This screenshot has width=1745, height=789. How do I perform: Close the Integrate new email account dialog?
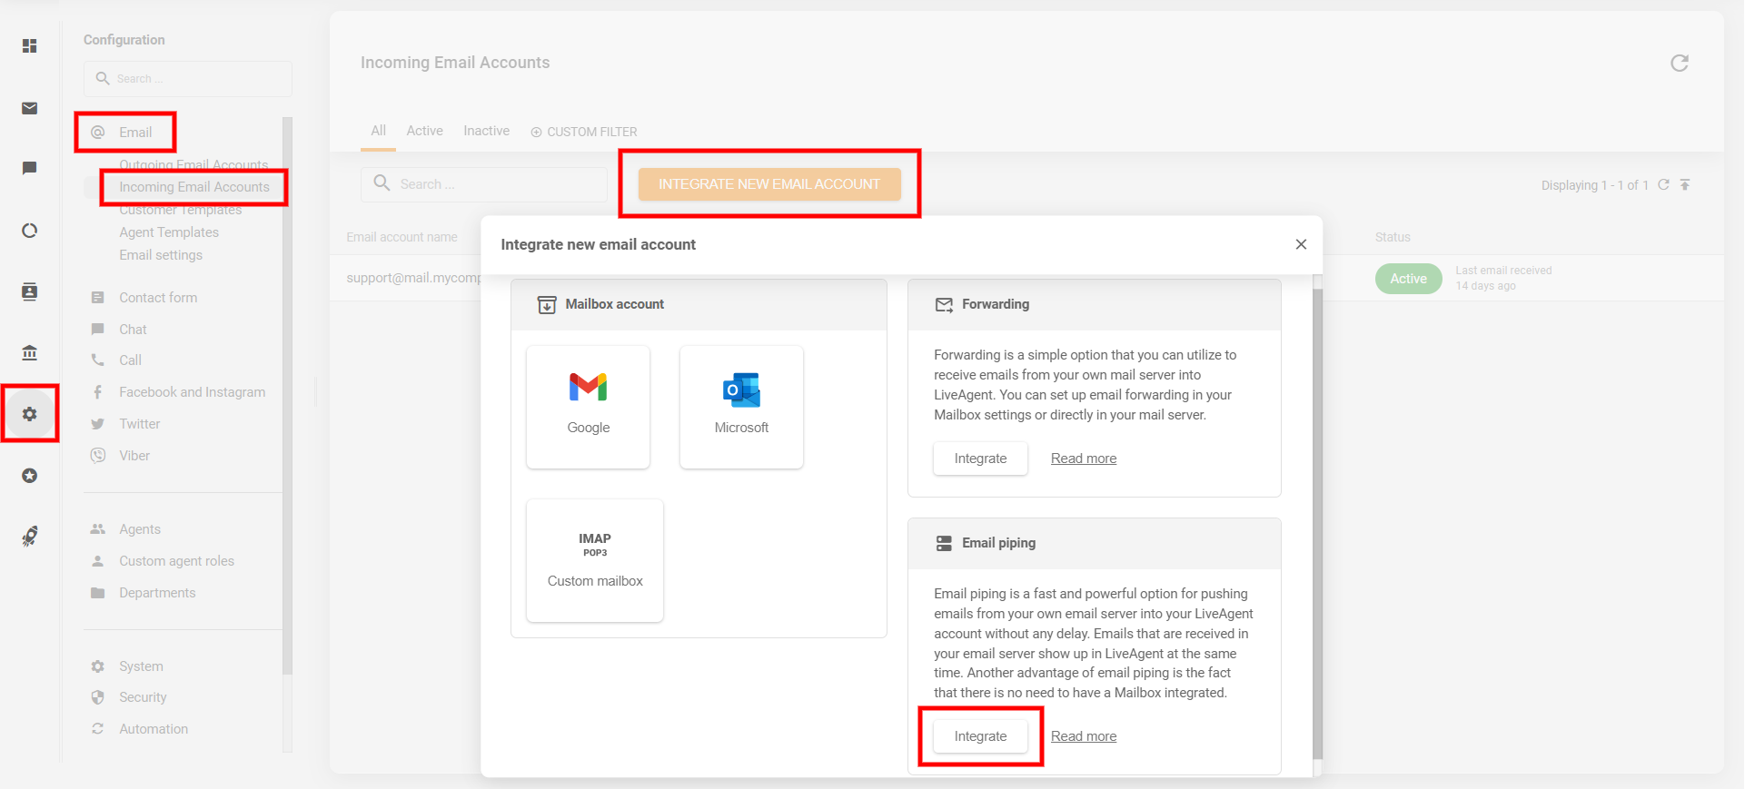[1301, 244]
